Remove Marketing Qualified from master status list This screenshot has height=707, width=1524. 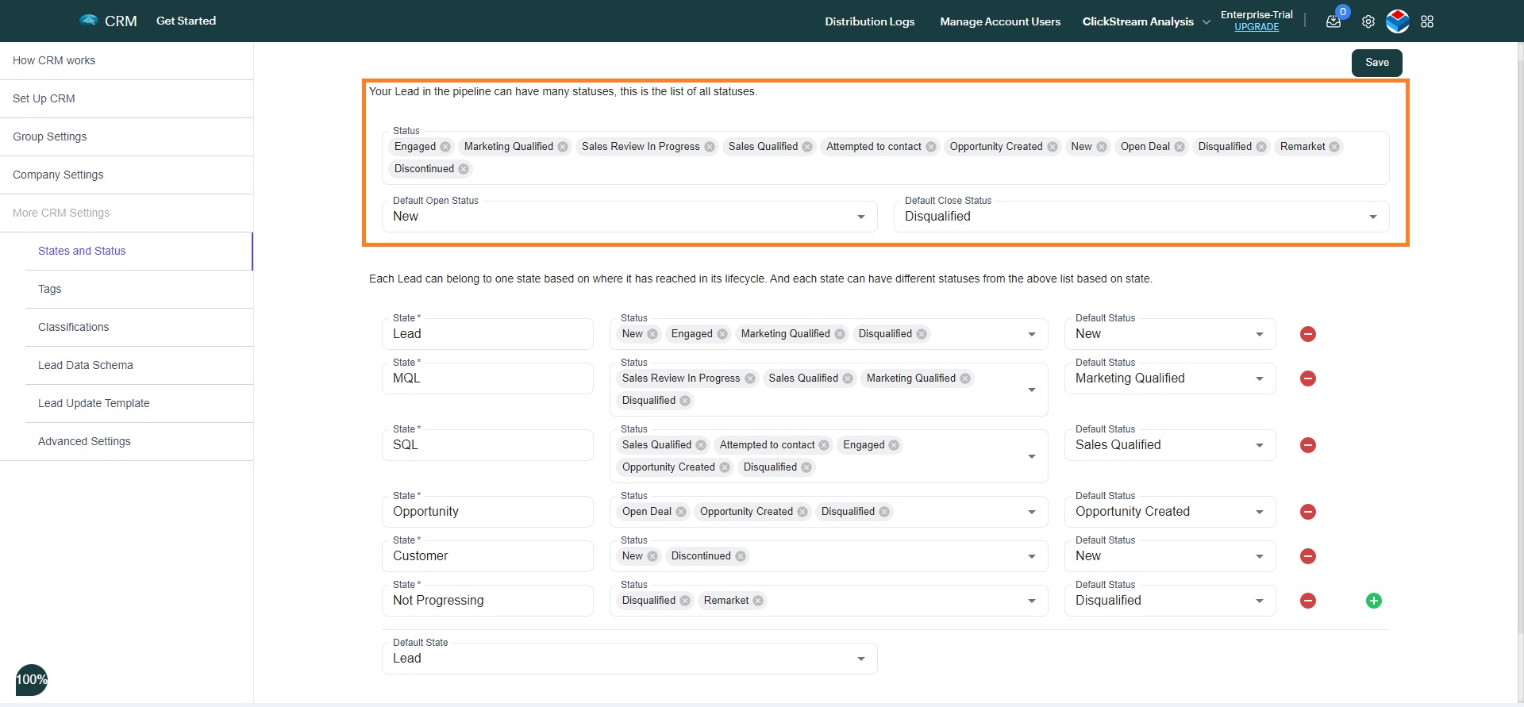pyautogui.click(x=563, y=147)
